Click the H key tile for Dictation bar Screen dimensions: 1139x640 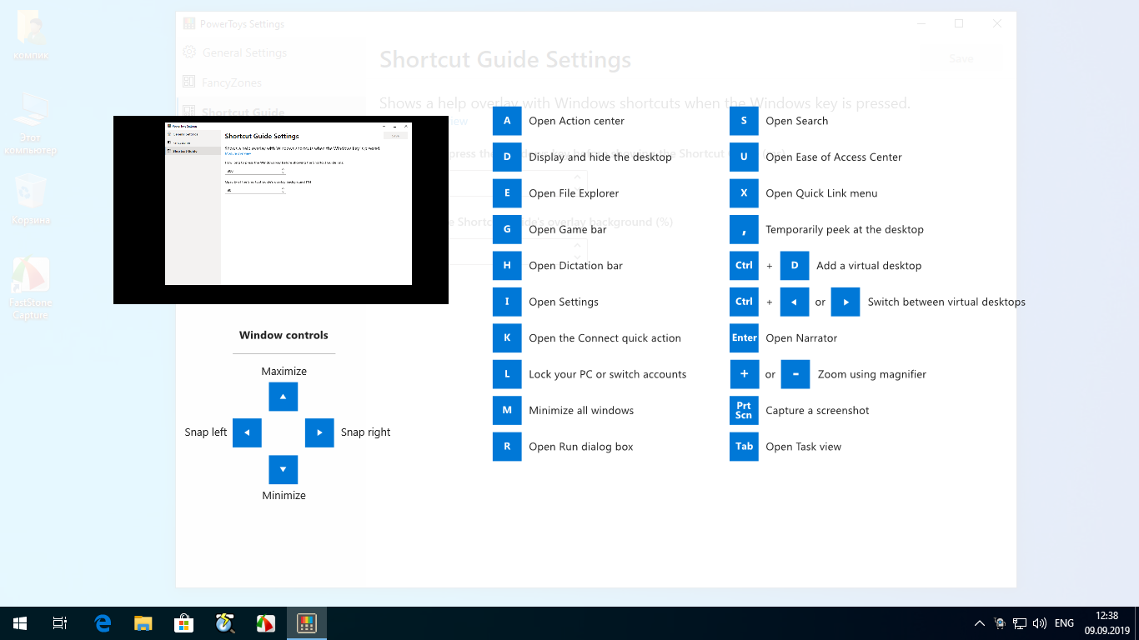coord(507,266)
